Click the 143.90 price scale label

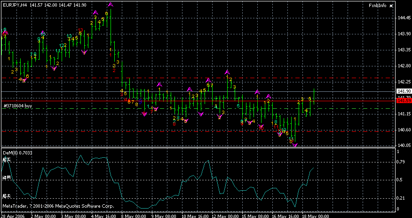pyautogui.click(x=404, y=34)
